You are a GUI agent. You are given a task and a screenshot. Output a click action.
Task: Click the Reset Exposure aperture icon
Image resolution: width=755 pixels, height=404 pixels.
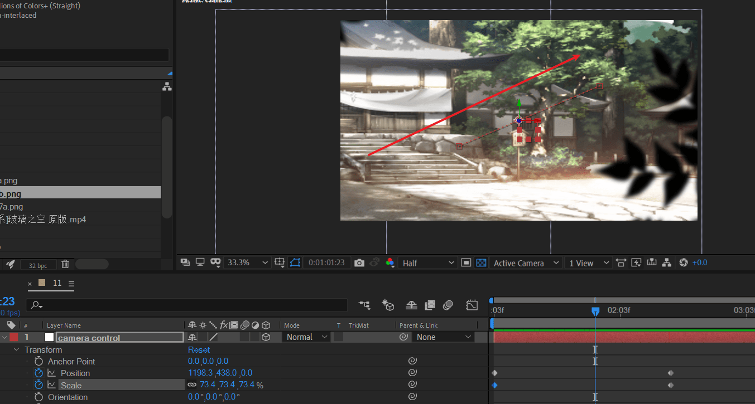click(684, 262)
